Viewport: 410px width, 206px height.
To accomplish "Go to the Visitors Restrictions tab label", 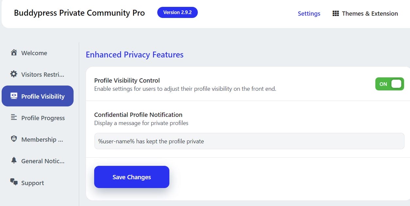I will (43, 74).
